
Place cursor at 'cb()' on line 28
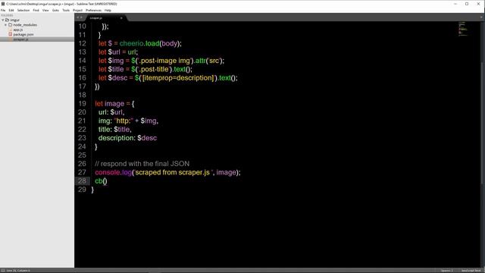[x=101, y=181]
